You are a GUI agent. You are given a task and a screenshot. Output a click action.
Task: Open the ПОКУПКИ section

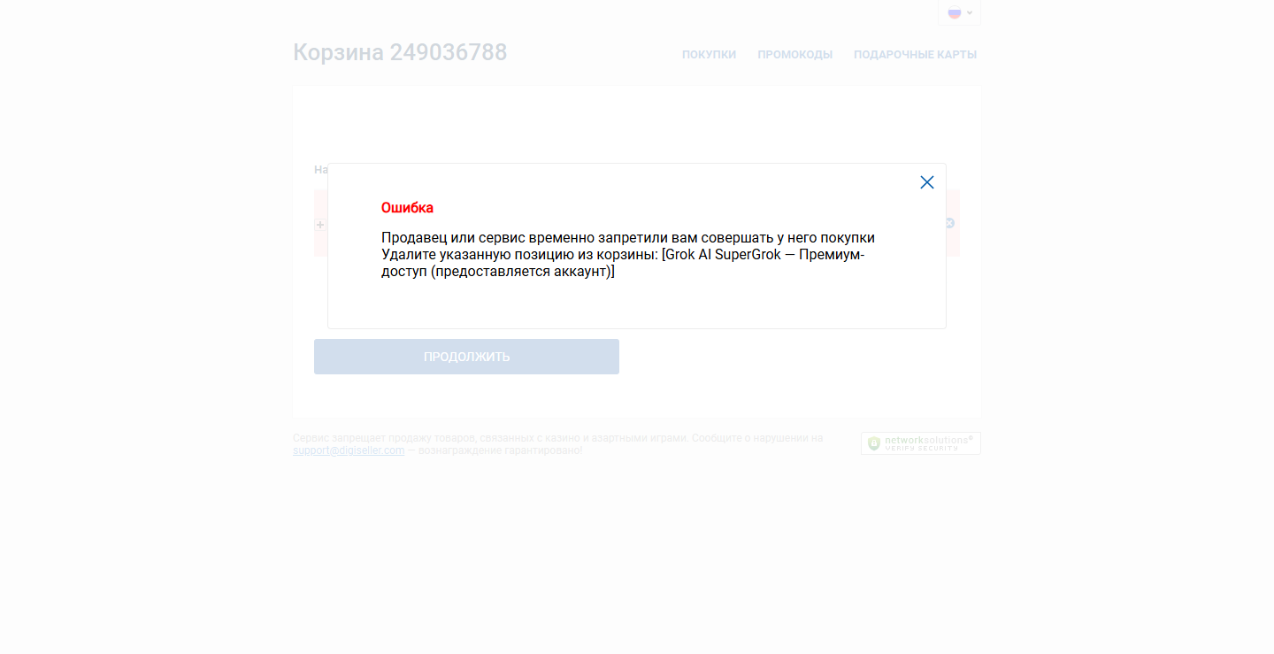tap(709, 55)
